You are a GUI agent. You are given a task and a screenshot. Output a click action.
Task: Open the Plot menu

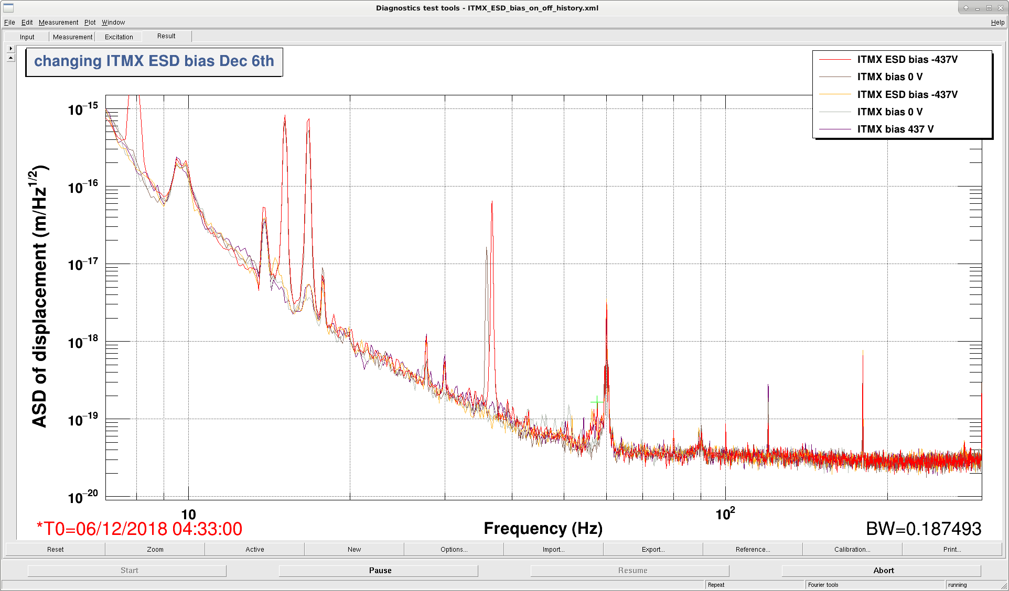pyautogui.click(x=90, y=23)
